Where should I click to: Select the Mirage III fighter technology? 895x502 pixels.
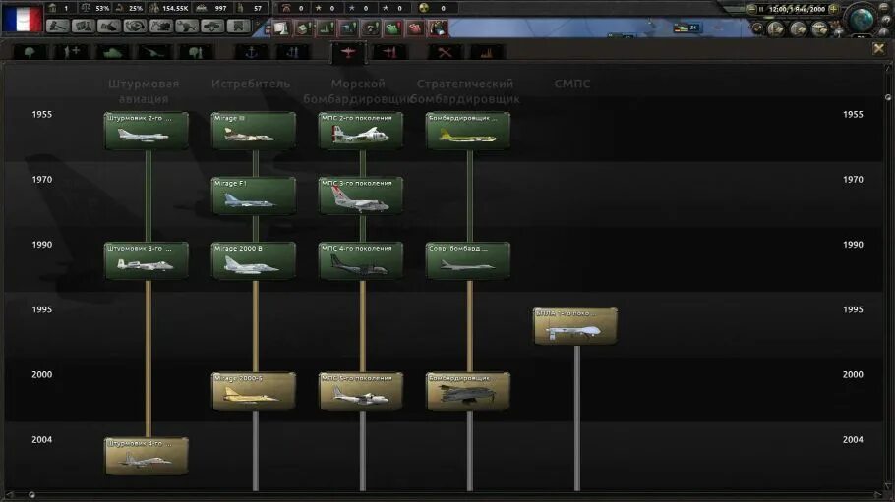(254, 131)
